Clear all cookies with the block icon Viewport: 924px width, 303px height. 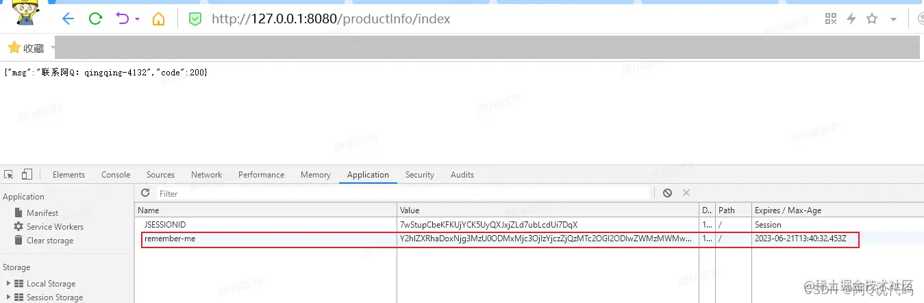[x=667, y=193]
